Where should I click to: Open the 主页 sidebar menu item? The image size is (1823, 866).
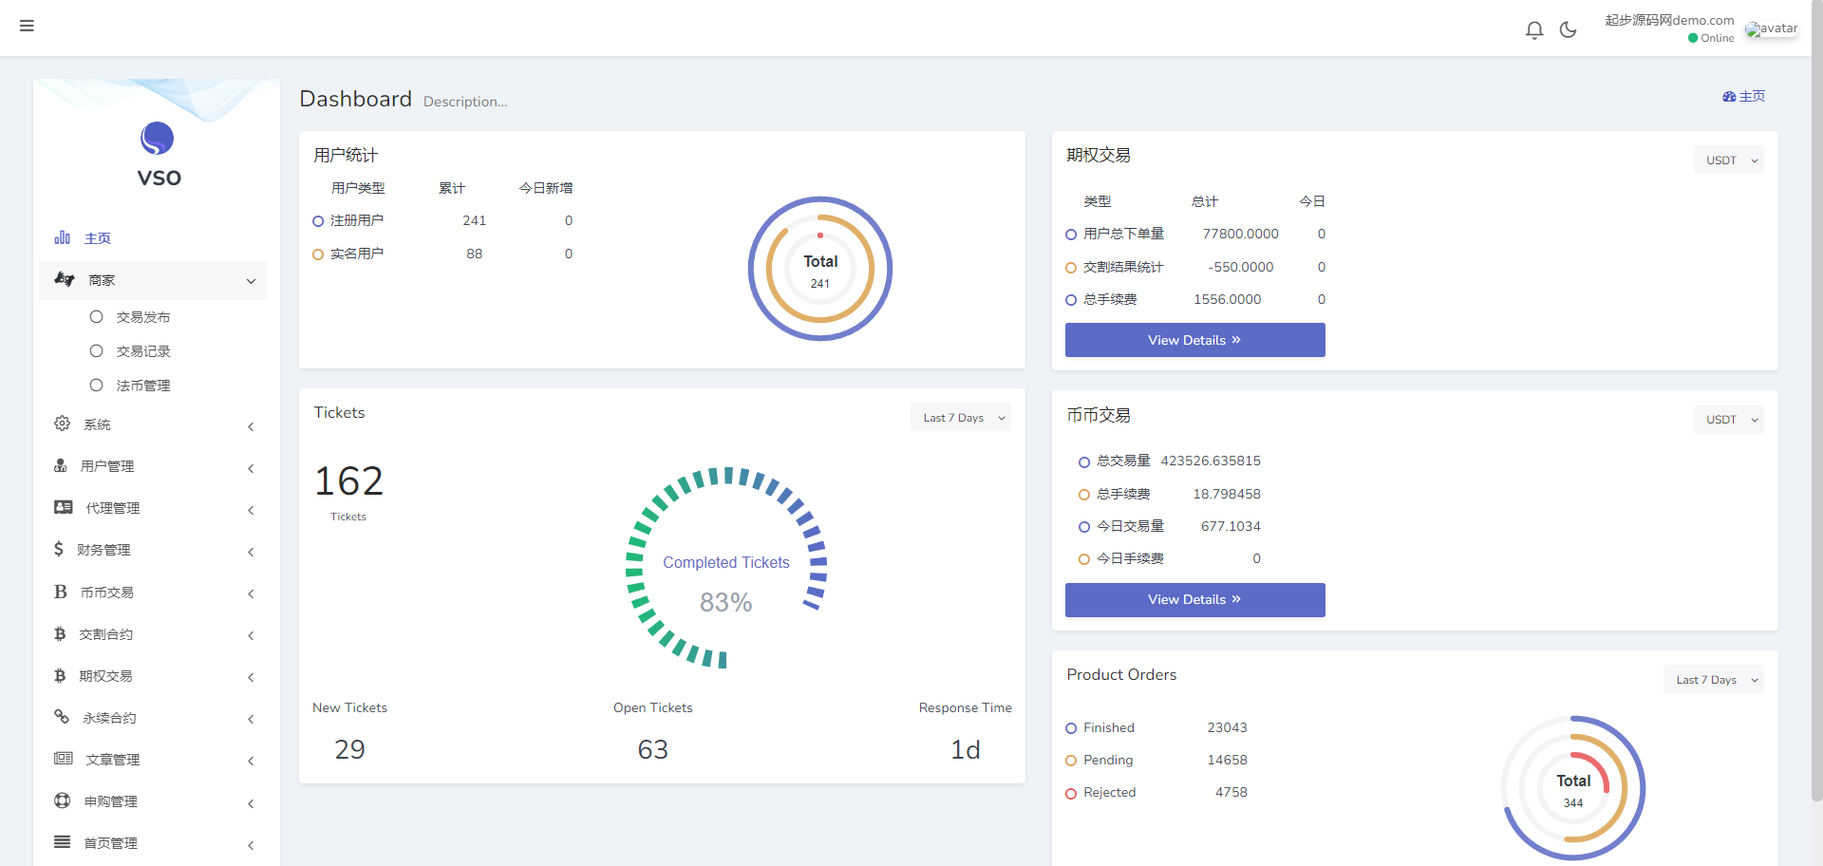[97, 238]
